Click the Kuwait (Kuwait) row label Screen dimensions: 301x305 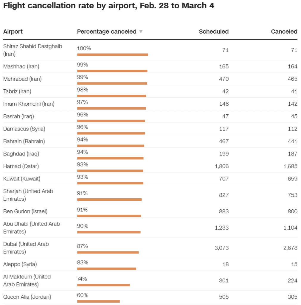coord(22,179)
